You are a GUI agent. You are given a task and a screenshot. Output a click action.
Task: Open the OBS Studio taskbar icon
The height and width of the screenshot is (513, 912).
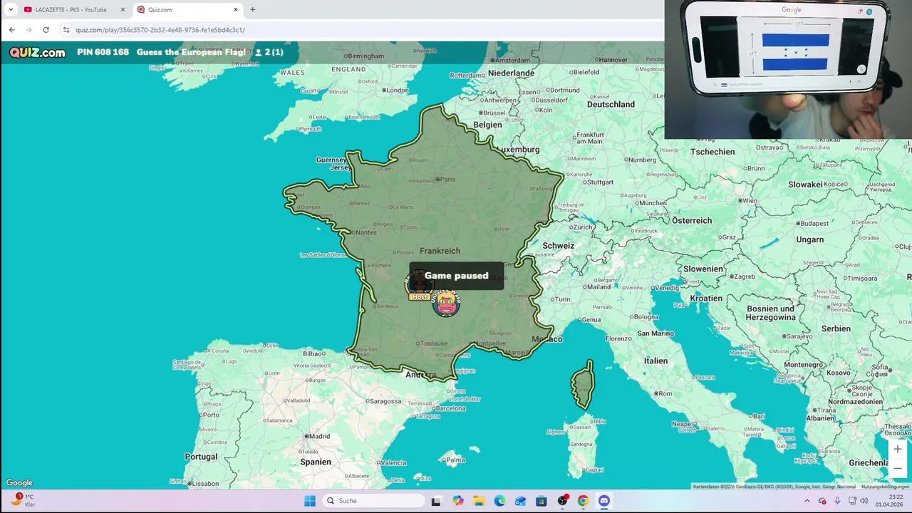(x=563, y=501)
